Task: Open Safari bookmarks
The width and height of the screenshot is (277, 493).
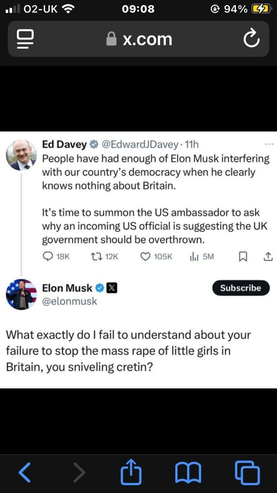Action: click(x=188, y=473)
